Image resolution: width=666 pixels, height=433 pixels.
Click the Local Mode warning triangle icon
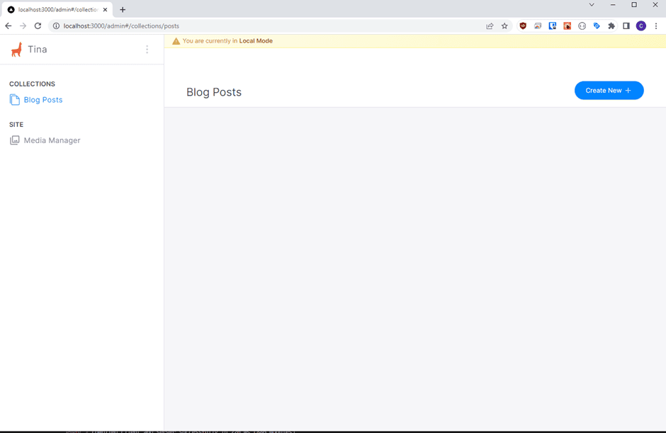176,41
